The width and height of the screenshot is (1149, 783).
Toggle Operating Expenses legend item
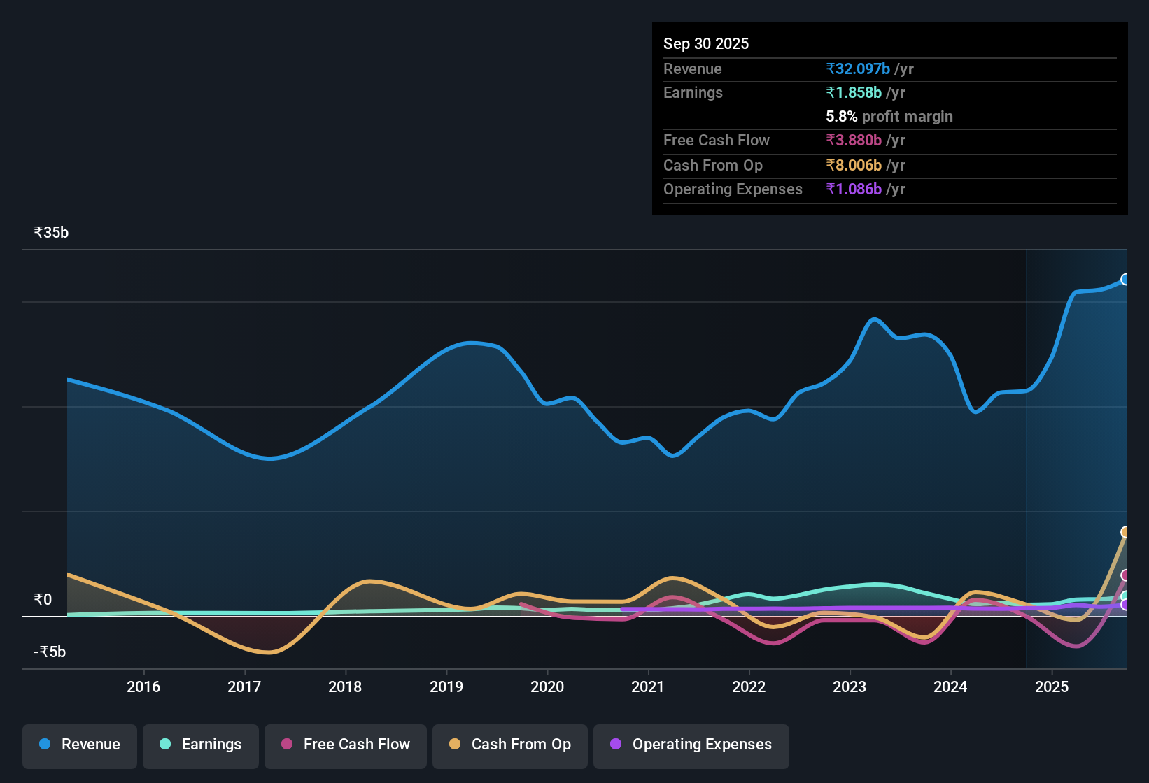(691, 745)
